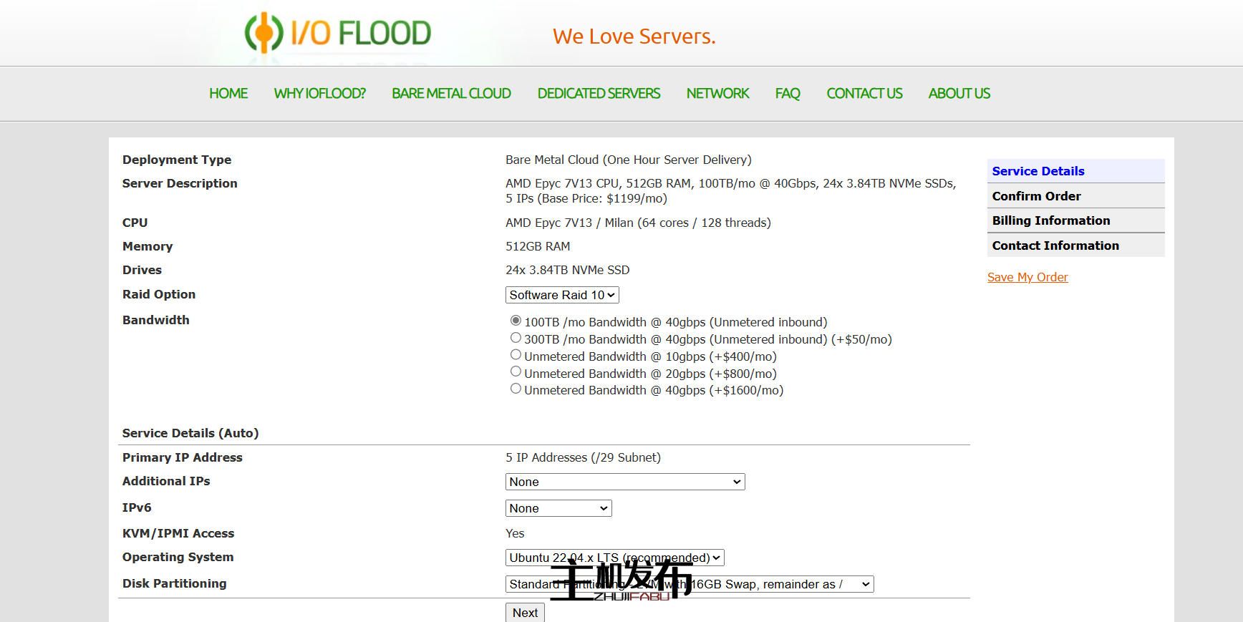Open the Operating System dropdown
1243x622 pixels.
point(615,558)
